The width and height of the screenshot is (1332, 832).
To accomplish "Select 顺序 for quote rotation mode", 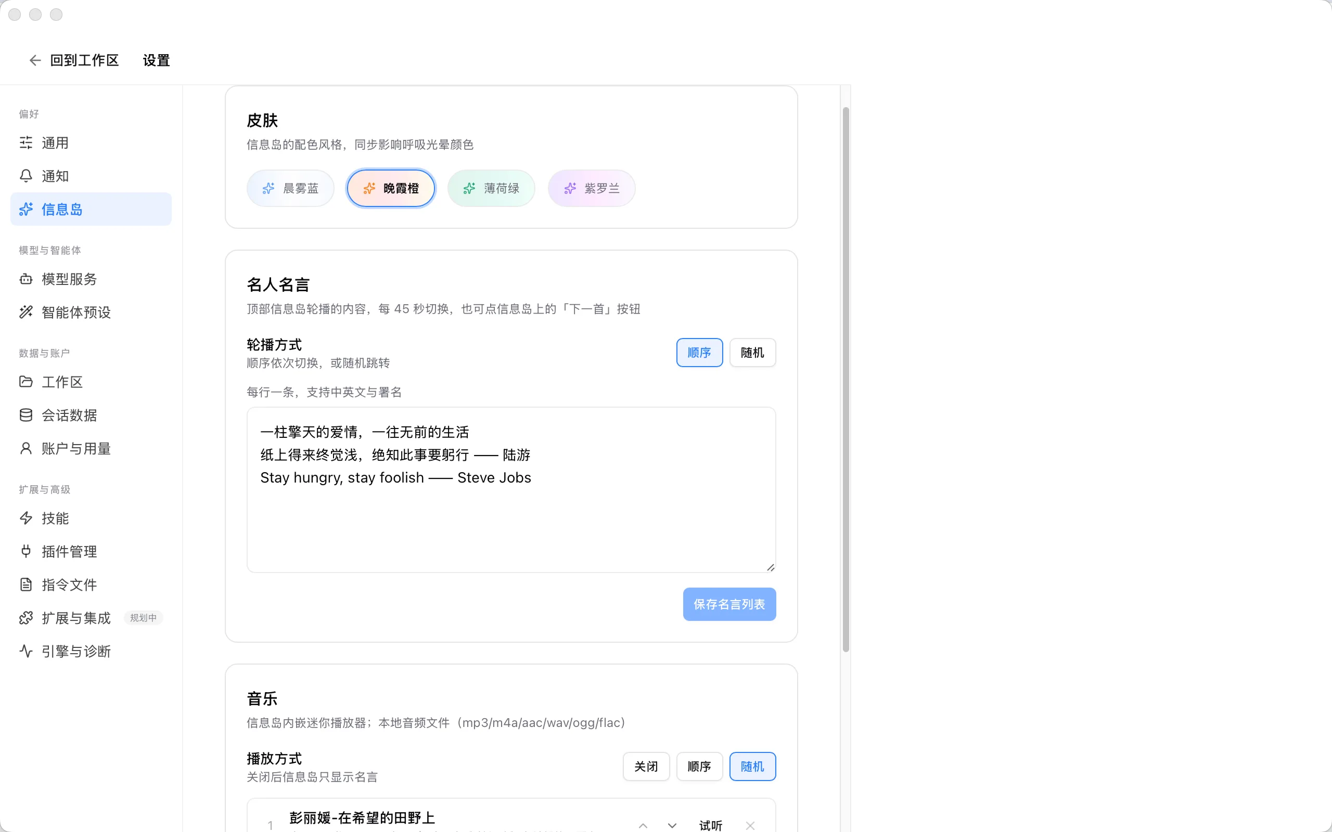I will 700,353.
